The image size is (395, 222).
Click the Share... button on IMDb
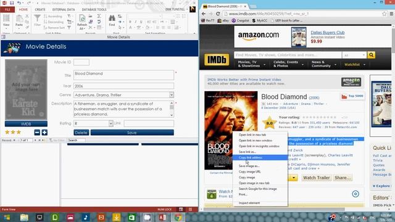click(x=343, y=178)
